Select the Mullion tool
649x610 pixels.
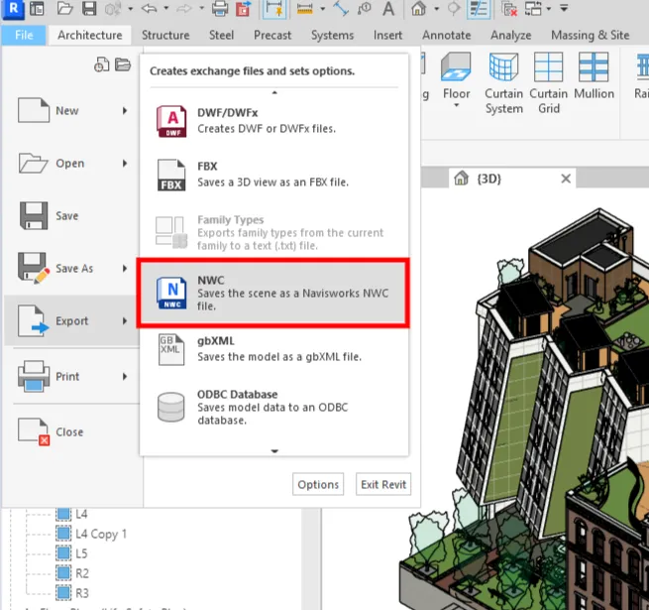coord(595,82)
